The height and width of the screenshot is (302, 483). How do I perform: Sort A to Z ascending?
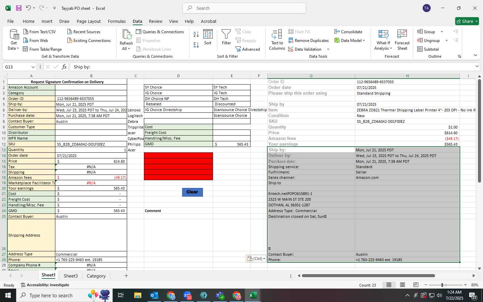pyautogui.click(x=196, y=34)
